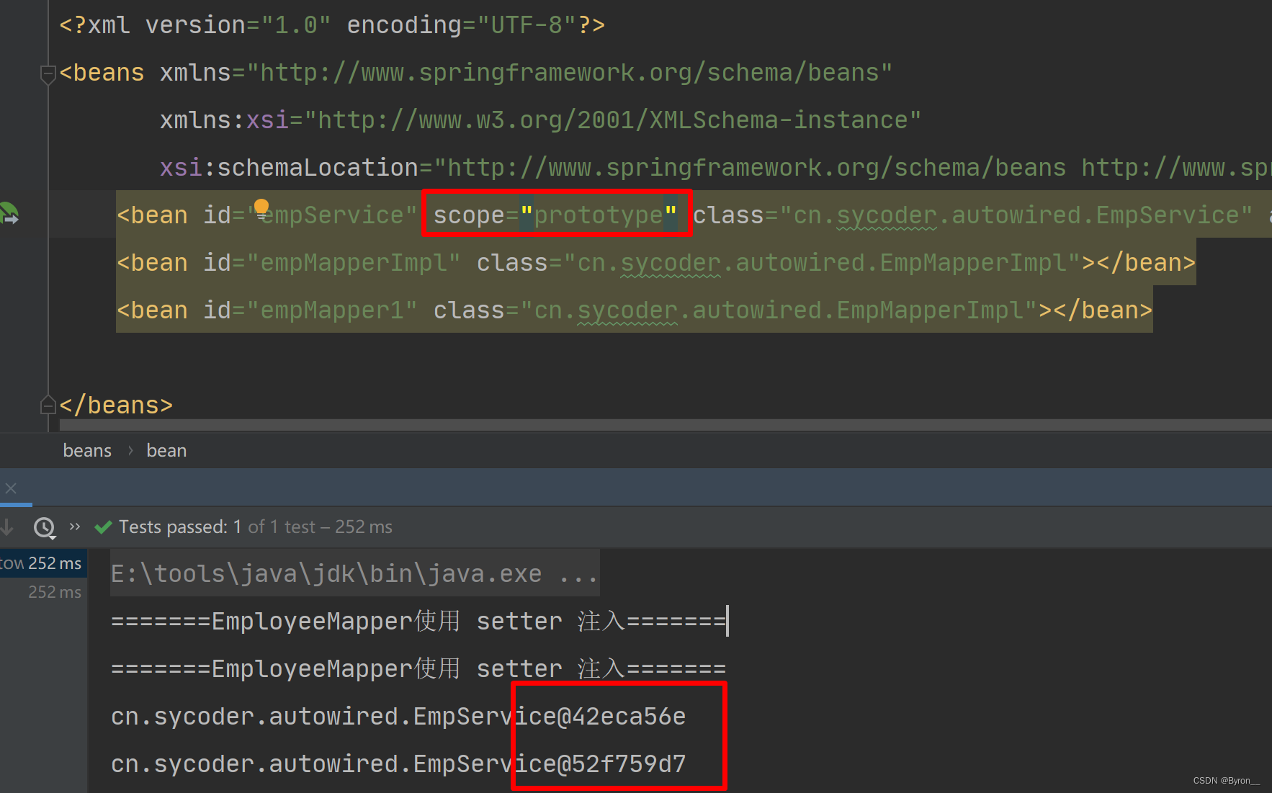Click the EmpService@42eca56e output line
Screen dimensions: 1272x793
coord(398,717)
